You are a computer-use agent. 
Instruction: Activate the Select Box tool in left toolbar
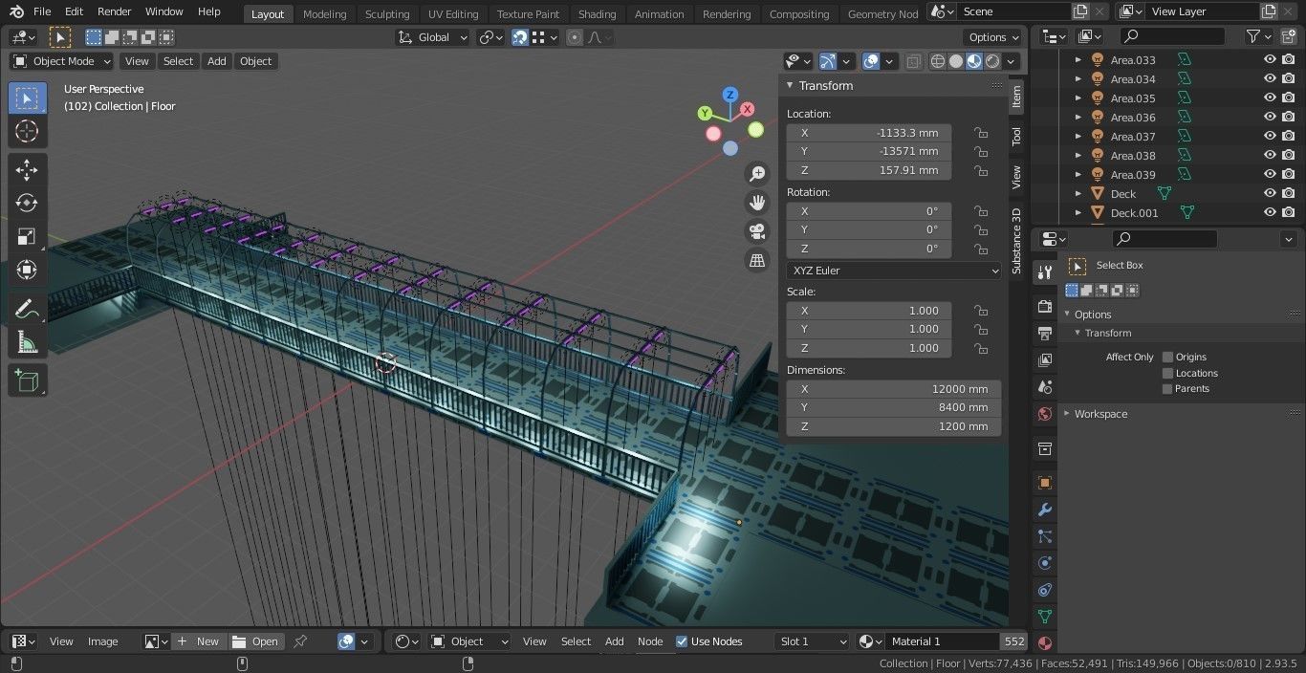point(27,98)
